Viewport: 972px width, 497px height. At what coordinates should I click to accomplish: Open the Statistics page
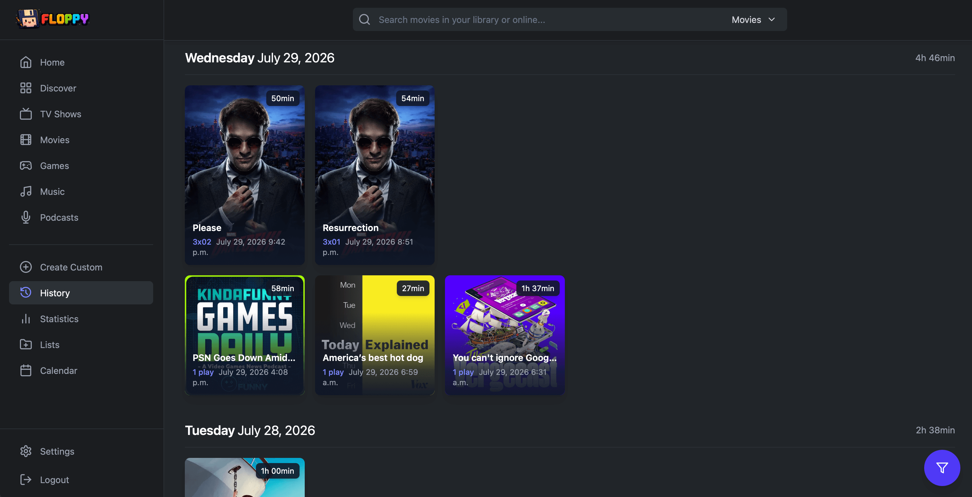81,319
